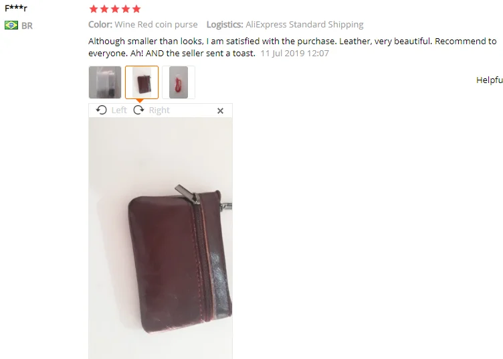Click the "Wine Red coin purse" color text

(156, 25)
